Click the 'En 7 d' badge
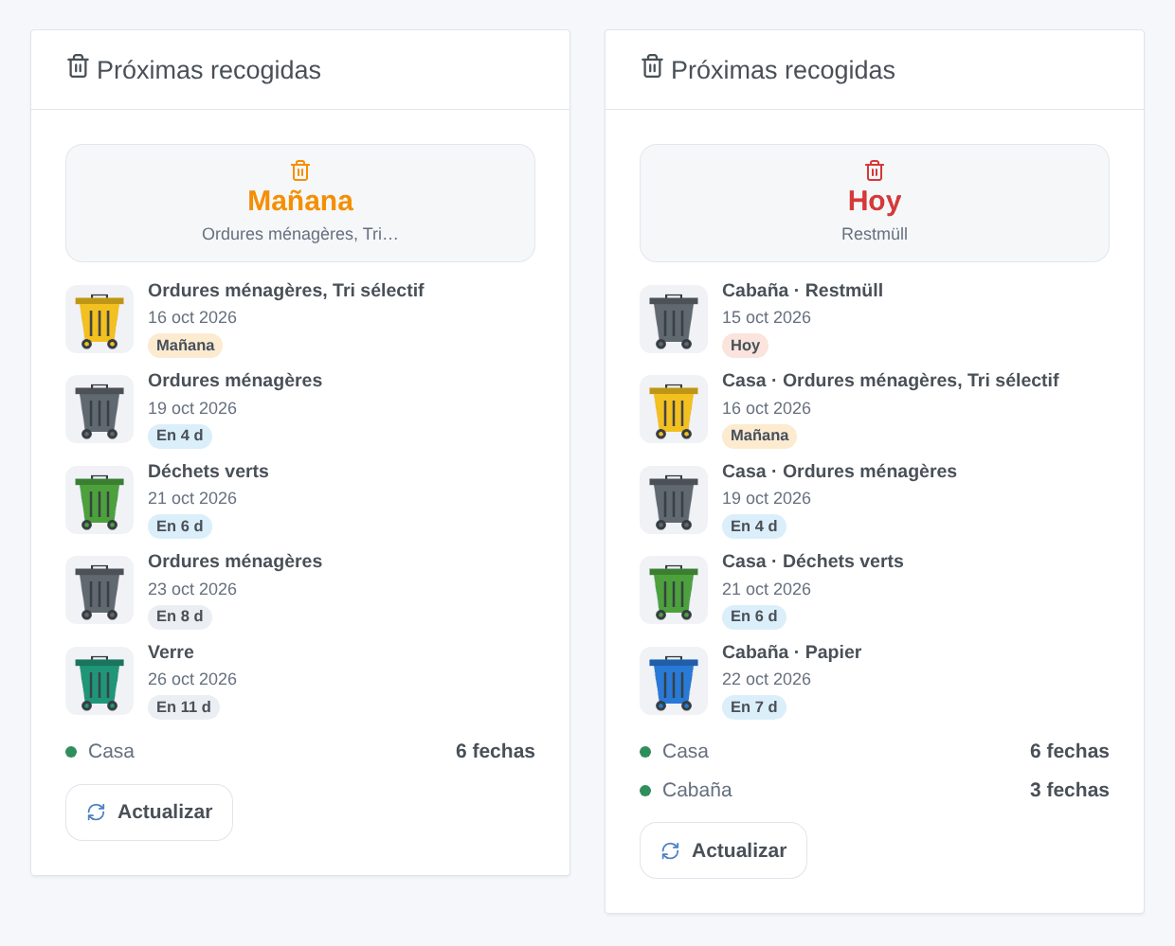The width and height of the screenshot is (1175, 946). [754, 707]
